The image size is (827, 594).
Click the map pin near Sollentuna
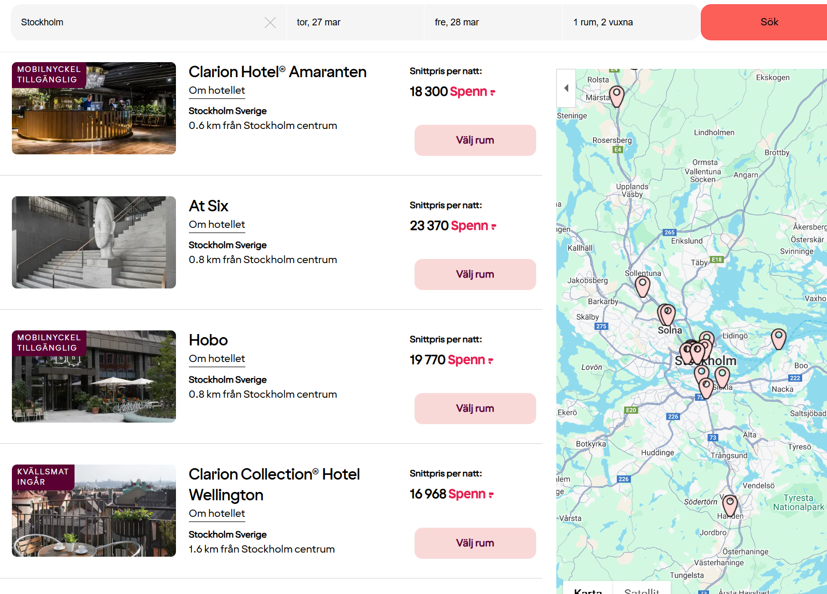[642, 285]
